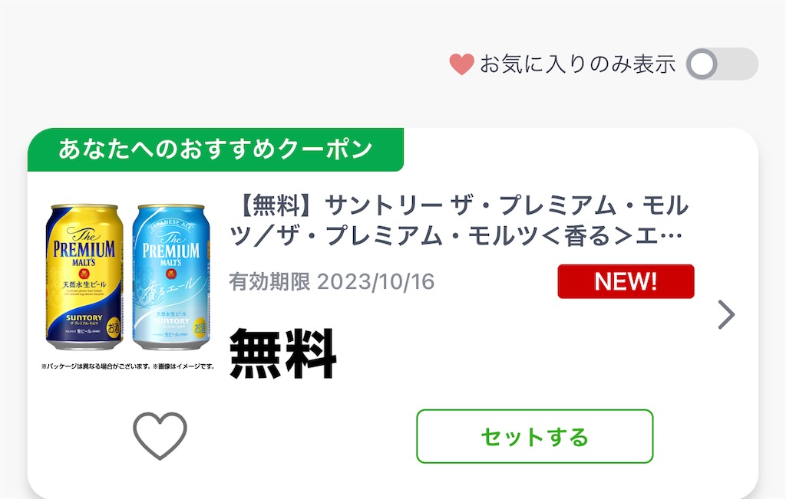The height and width of the screenshot is (499, 786).
Task: Expand coupon details with the right chevron
Action: [x=726, y=314]
